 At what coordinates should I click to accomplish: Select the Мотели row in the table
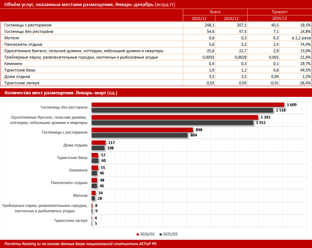(x=156, y=38)
